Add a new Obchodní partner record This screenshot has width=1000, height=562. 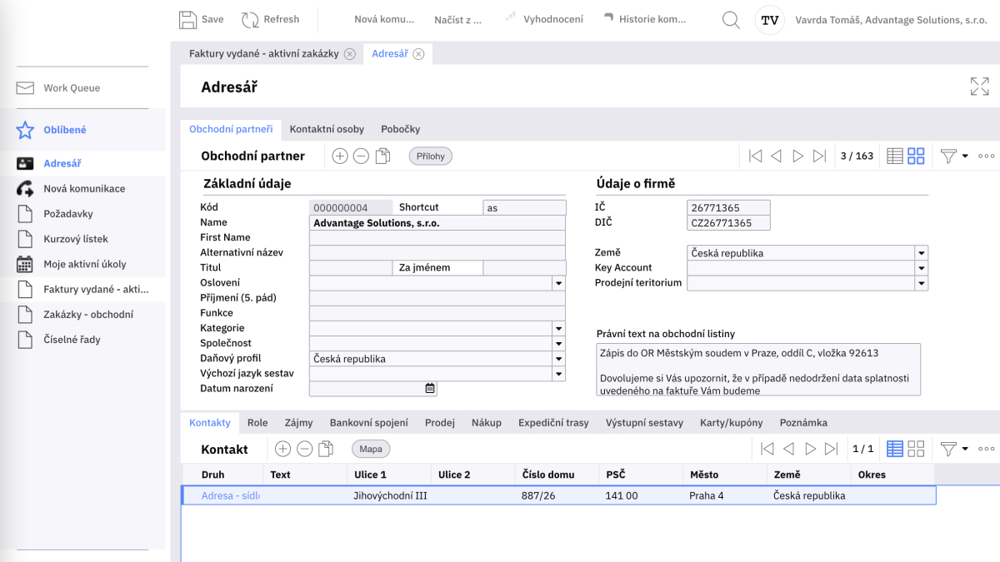(339, 156)
